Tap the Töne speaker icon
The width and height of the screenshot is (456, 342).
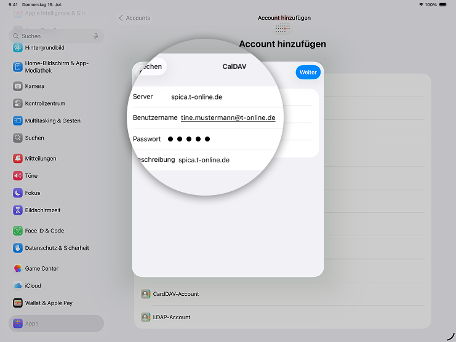click(x=18, y=176)
